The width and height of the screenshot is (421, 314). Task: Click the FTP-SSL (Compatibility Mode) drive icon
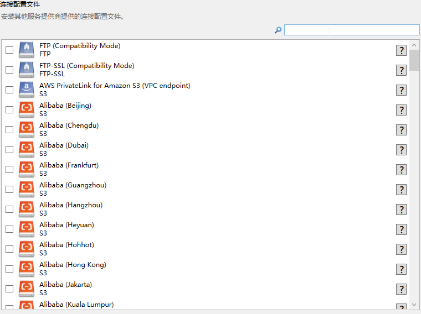coord(27,70)
